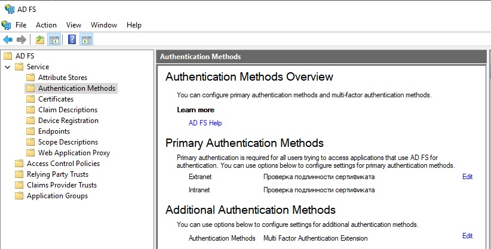
Task: Collapse the Service tree node
Action: coord(7,67)
